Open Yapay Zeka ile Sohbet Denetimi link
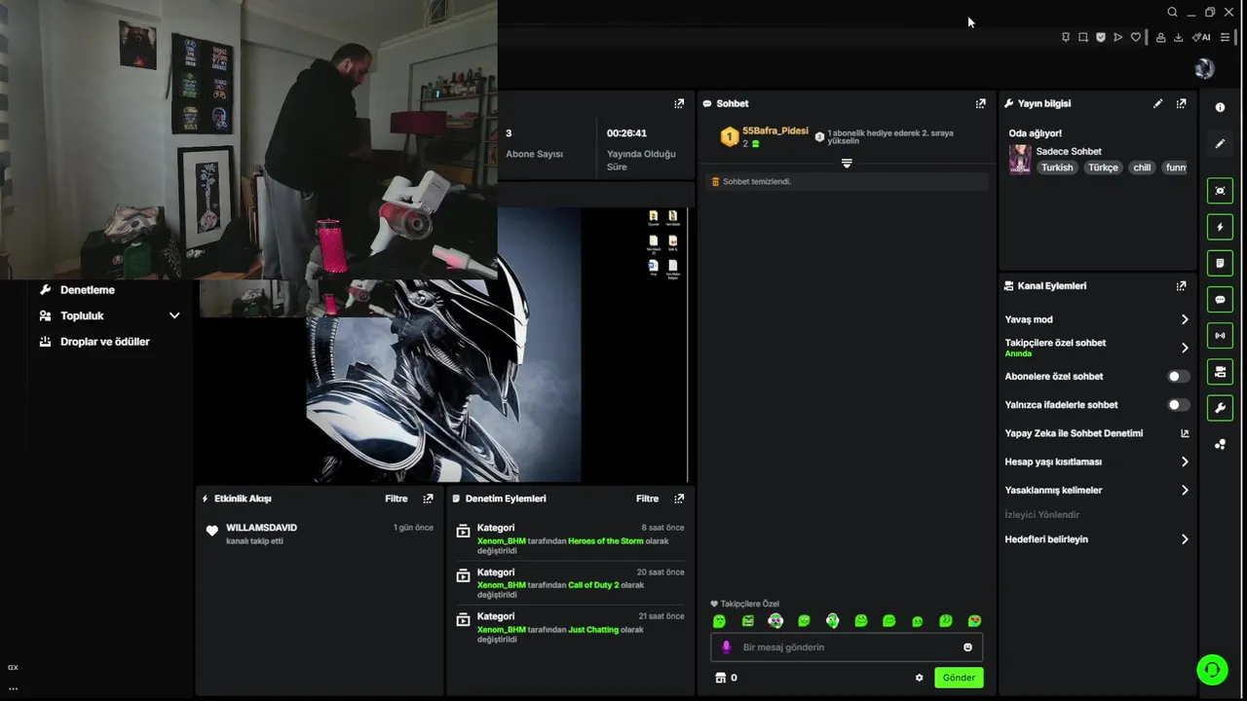Image resolution: width=1247 pixels, height=701 pixels. click(1096, 433)
